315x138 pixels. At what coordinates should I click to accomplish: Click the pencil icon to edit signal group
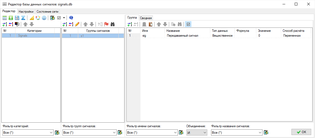pos(77,24)
